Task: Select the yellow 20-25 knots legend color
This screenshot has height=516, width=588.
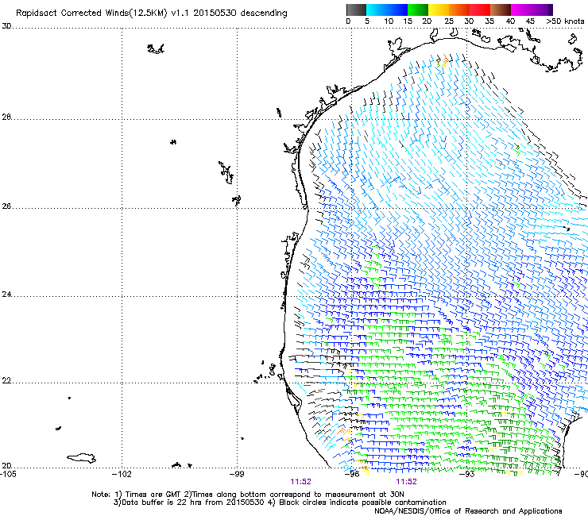Action: (x=439, y=10)
